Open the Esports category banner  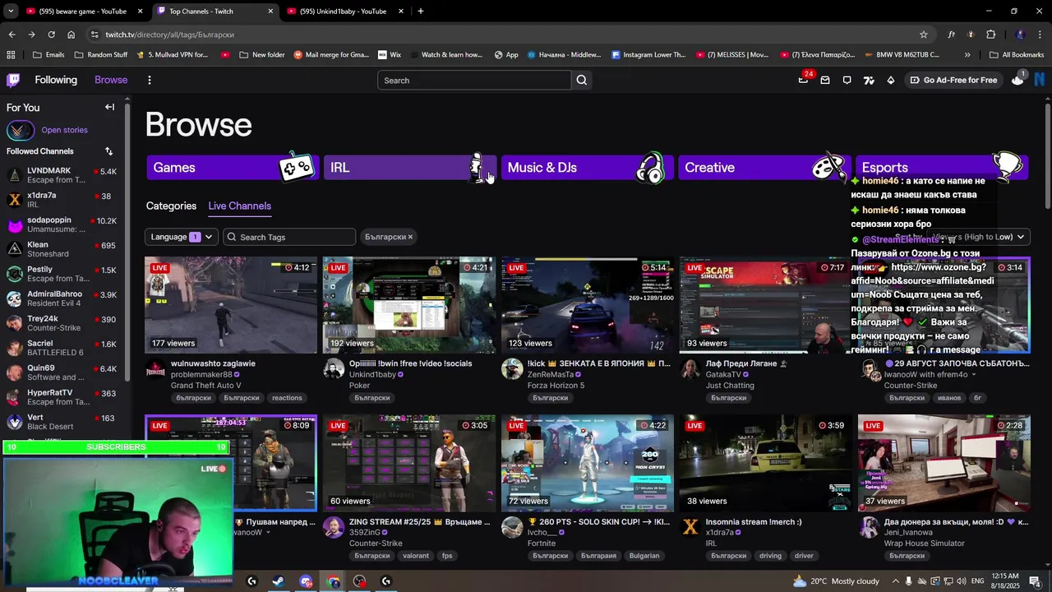click(x=942, y=167)
